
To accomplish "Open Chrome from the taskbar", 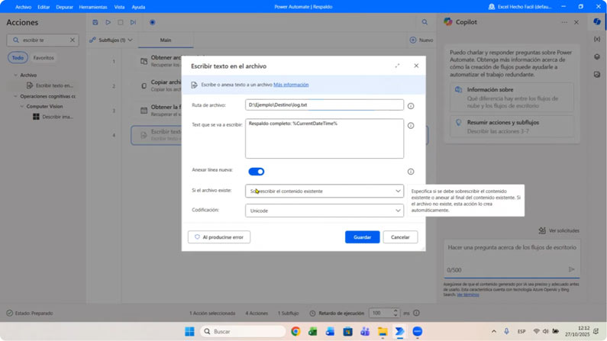I will tap(295, 331).
